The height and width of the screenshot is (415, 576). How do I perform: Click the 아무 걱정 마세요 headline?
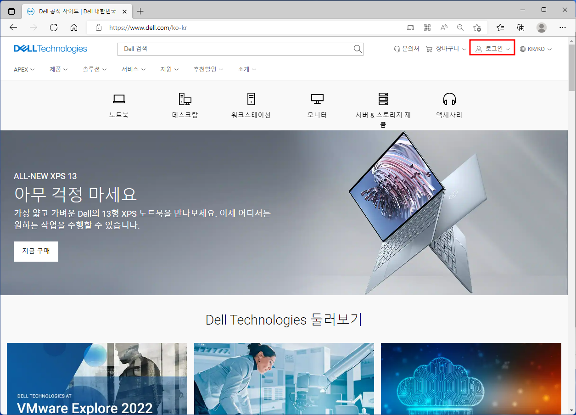75,195
